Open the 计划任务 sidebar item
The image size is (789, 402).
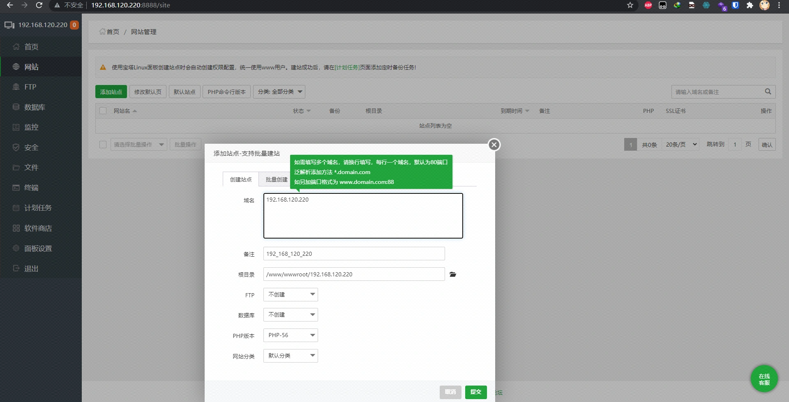pos(41,207)
